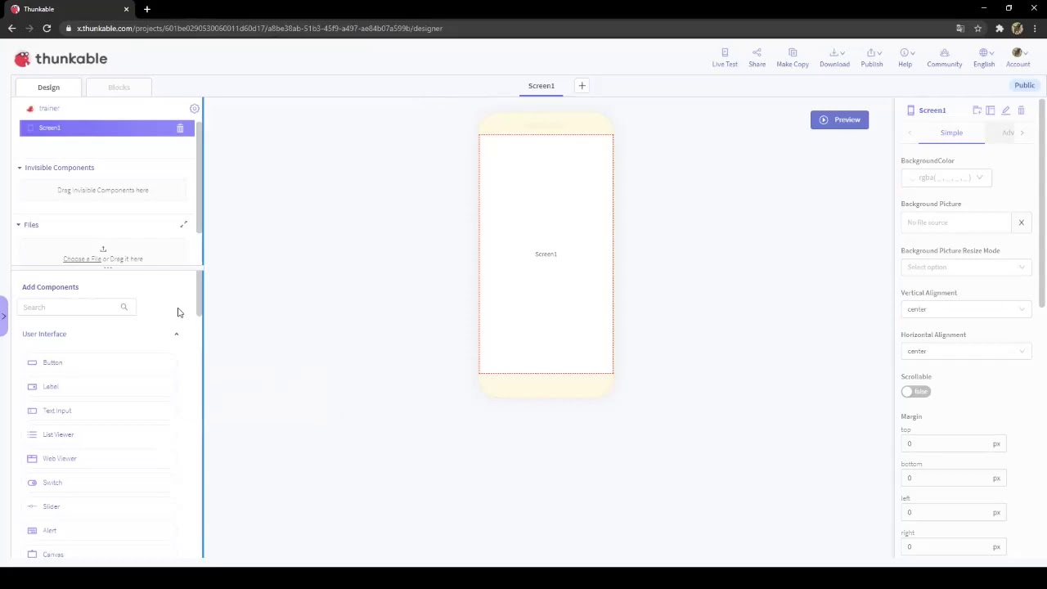1047x589 pixels.
Task: Open the Live Test menu
Action: click(x=725, y=58)
